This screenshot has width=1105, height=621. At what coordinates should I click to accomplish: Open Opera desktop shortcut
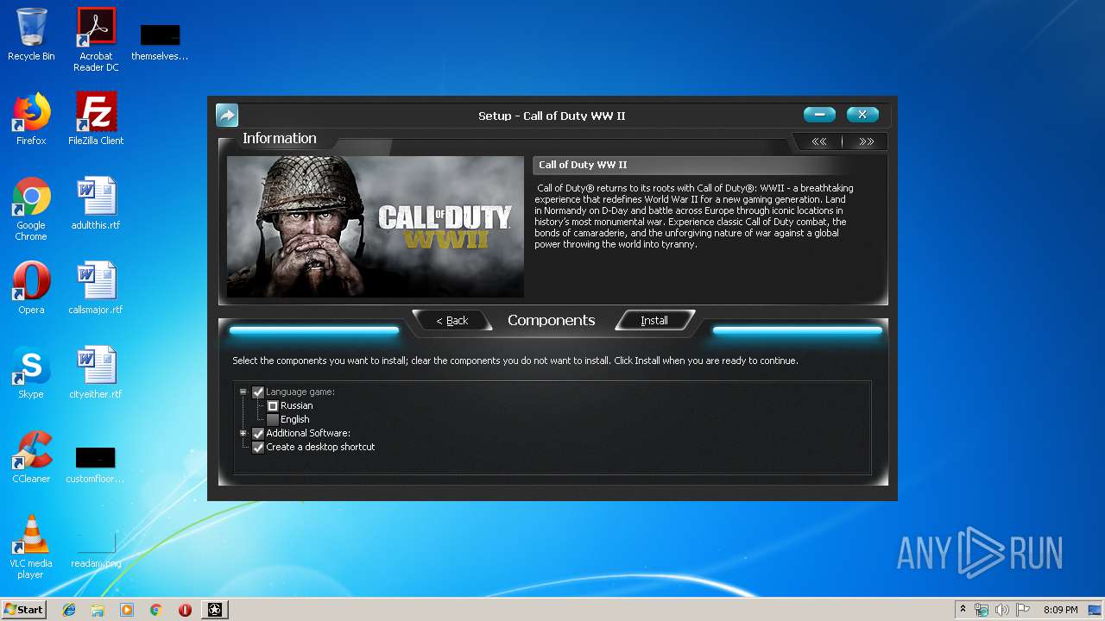[31, 288]
